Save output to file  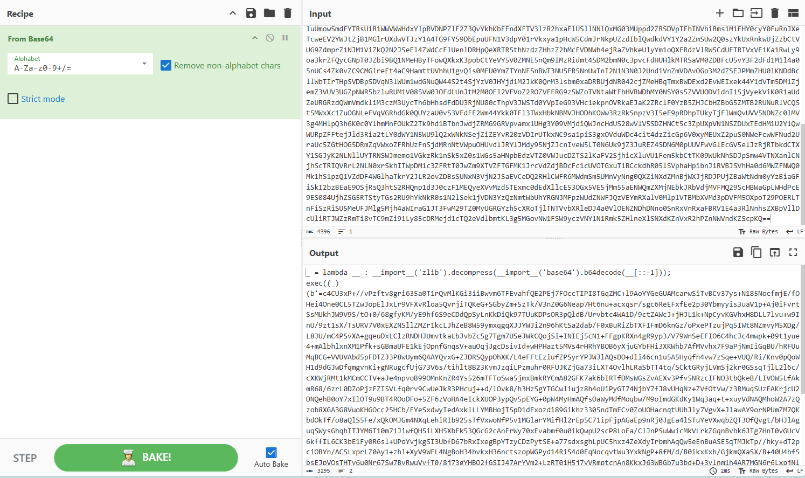(x=738, y=253)
